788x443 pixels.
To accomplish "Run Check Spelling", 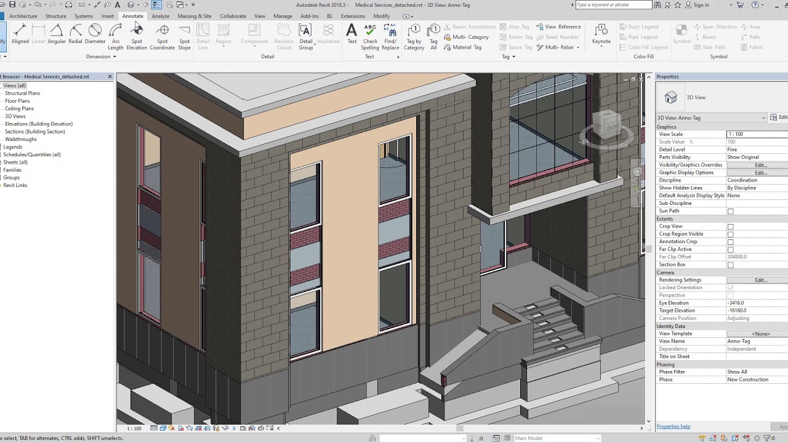I will pyautogui.click(x=370, y=37).
